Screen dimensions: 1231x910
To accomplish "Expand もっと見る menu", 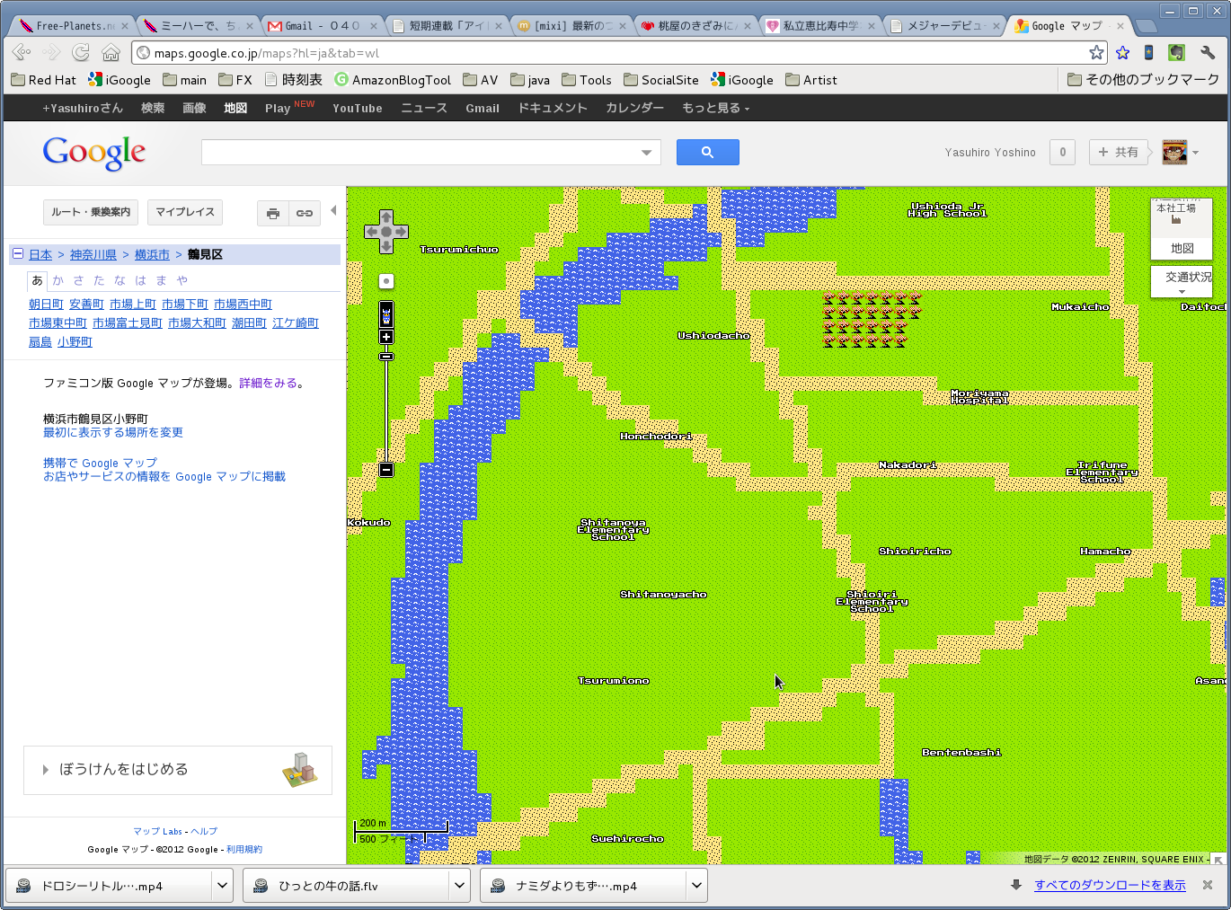I will pyautogui.click(x=715, y=108).
